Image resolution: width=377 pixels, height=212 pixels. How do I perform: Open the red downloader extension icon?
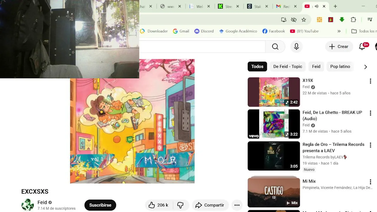(x=330, y=20)
